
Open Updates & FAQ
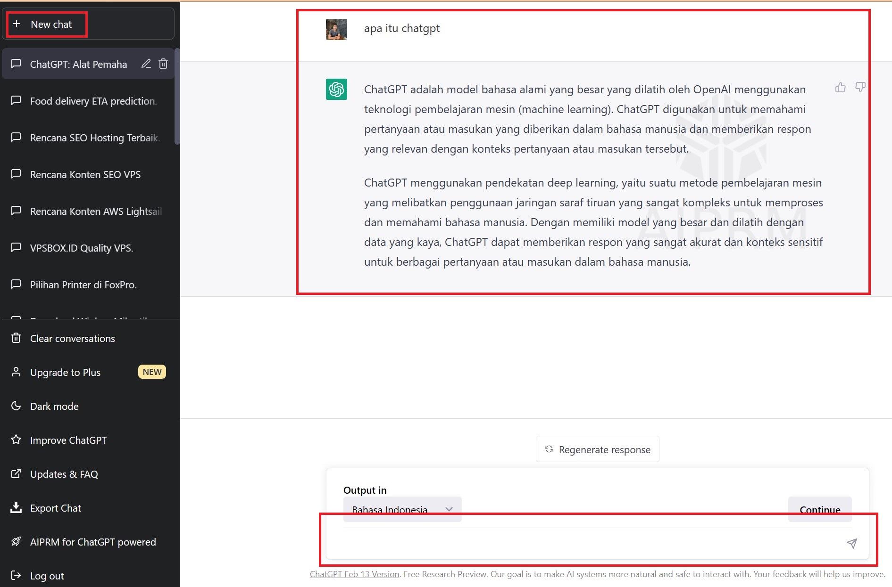point(64,474)
